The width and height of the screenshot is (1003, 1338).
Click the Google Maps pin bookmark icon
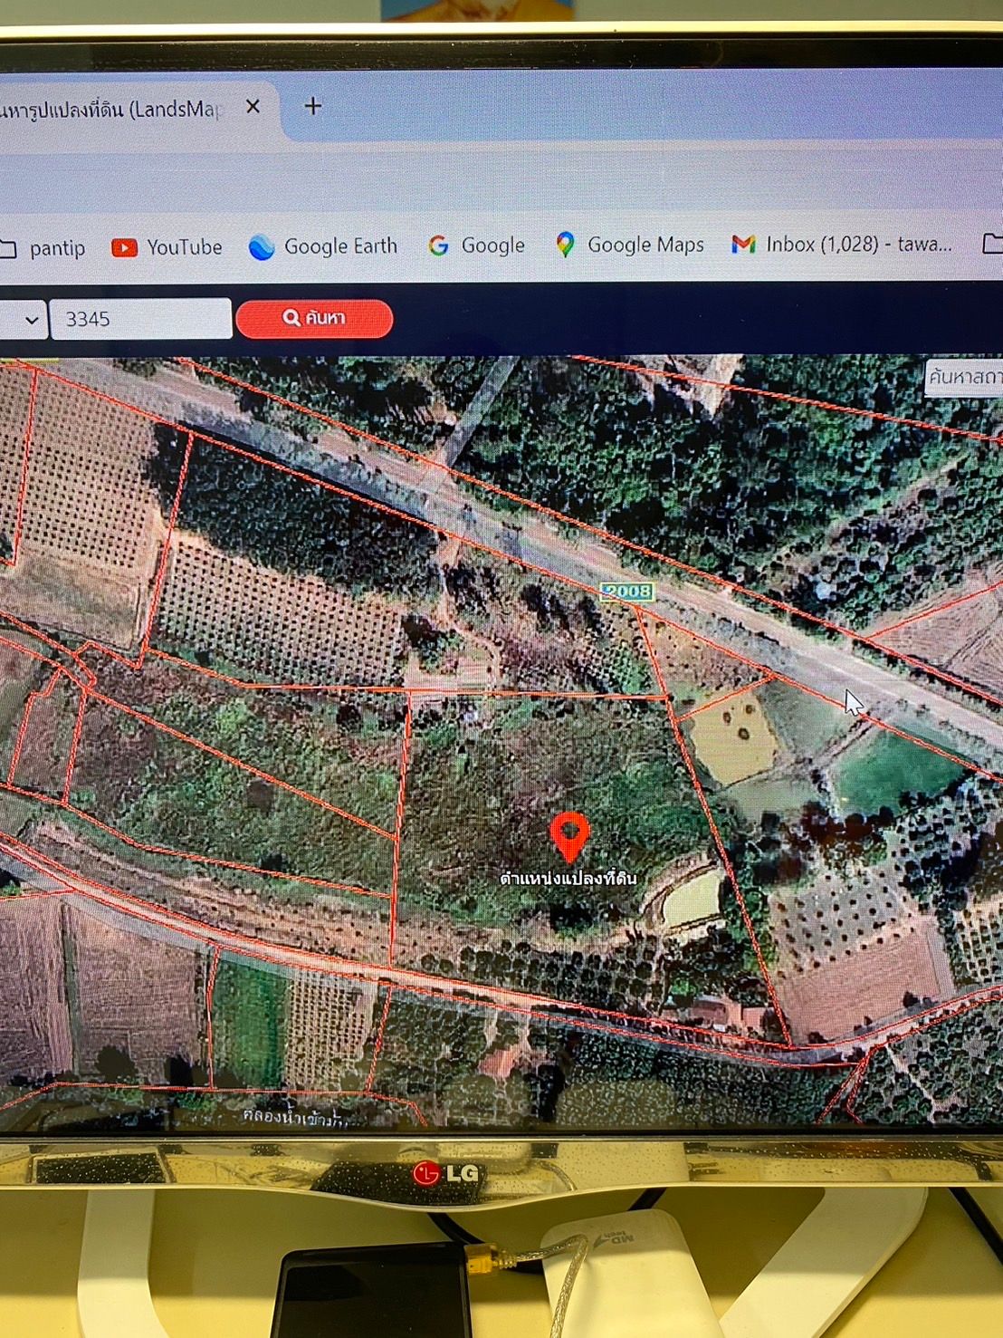(x=565, y=245)
